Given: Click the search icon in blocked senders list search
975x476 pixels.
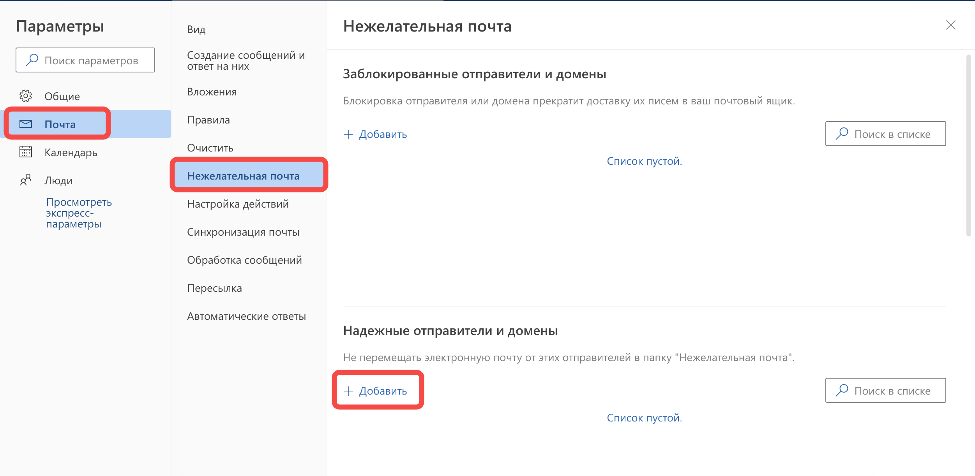Looking at the screenshot, I should [842, 134].
